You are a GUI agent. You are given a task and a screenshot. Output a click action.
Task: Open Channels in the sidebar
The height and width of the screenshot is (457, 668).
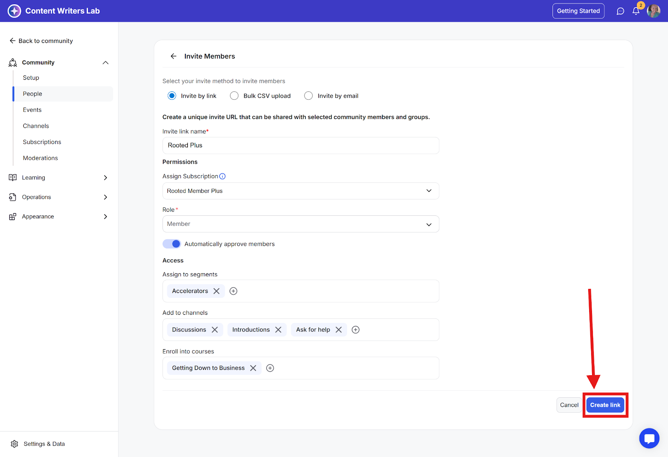click(36, 126)
